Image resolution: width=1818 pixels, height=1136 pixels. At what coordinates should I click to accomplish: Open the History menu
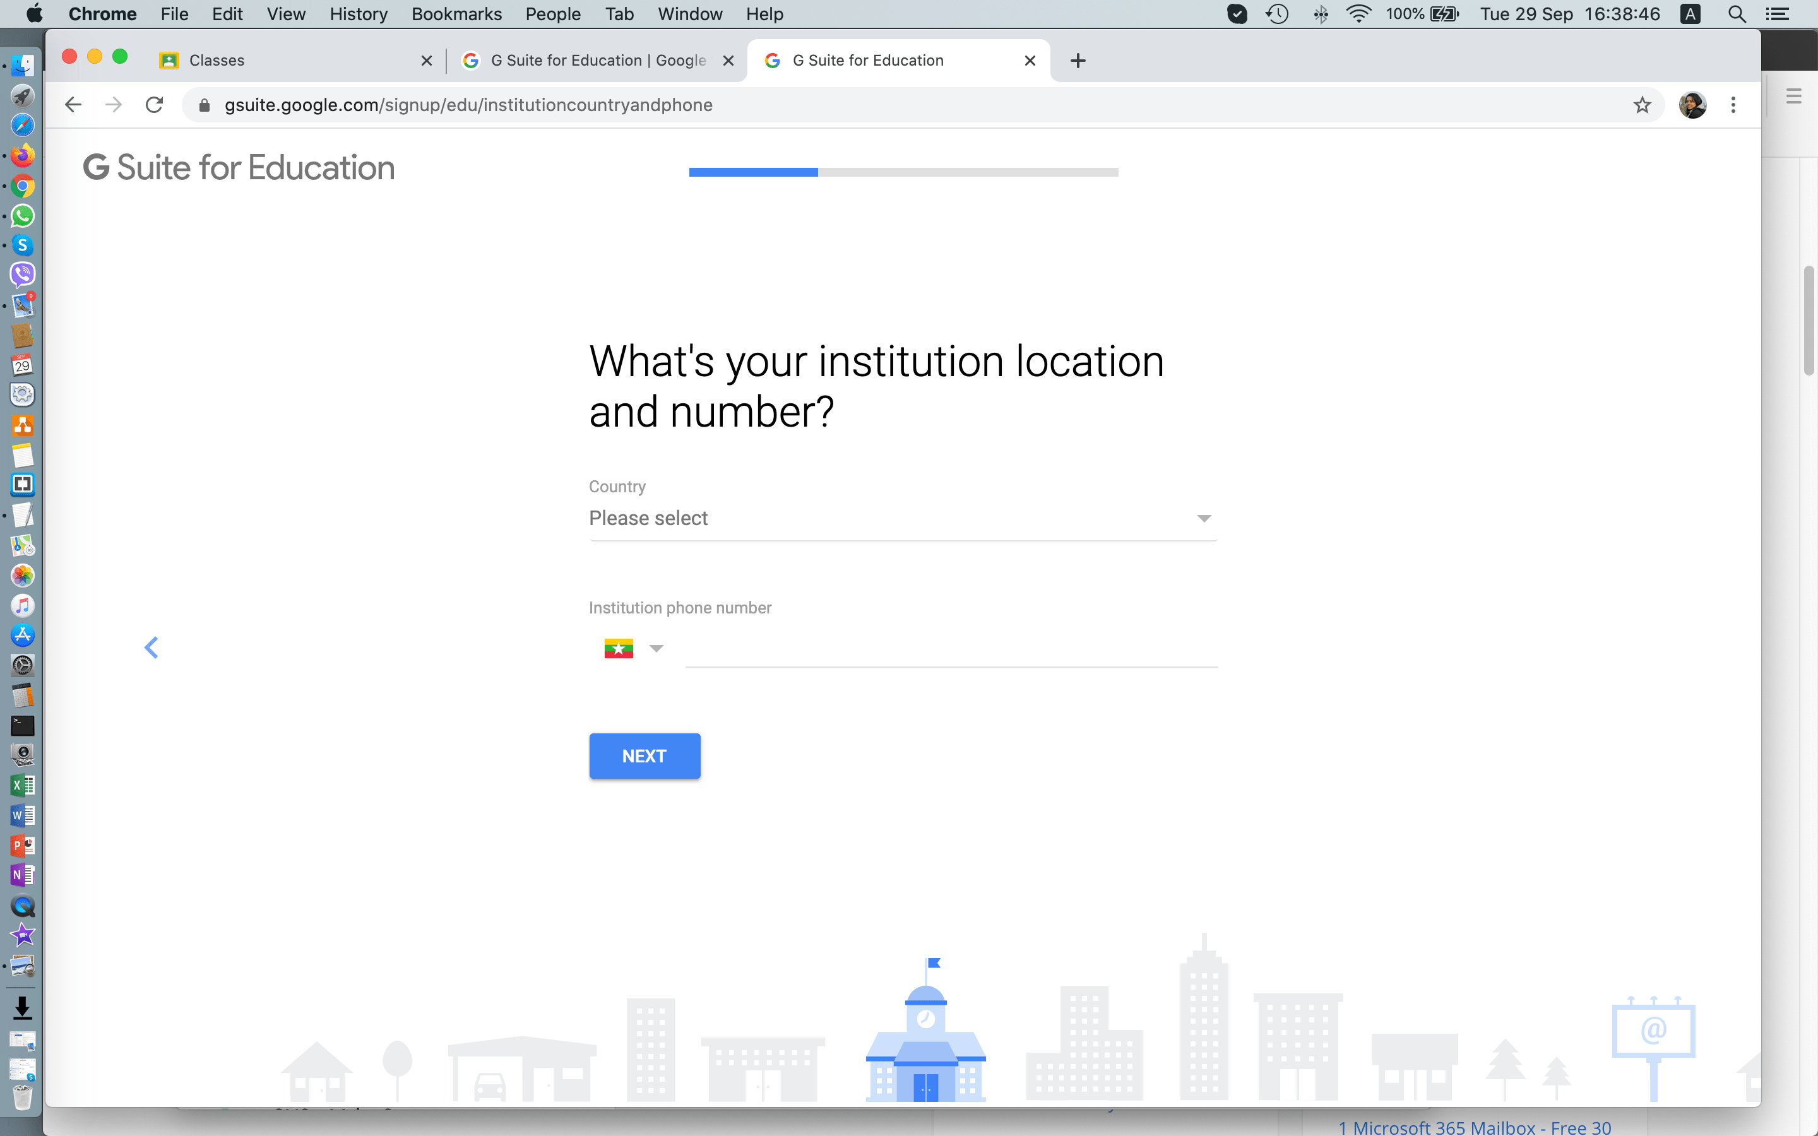coord(359,15)
